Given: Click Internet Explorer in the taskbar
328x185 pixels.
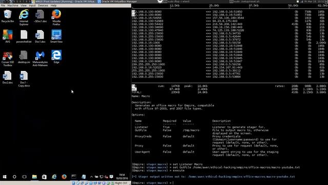Looking at the screenshot, I should point(54,177).
